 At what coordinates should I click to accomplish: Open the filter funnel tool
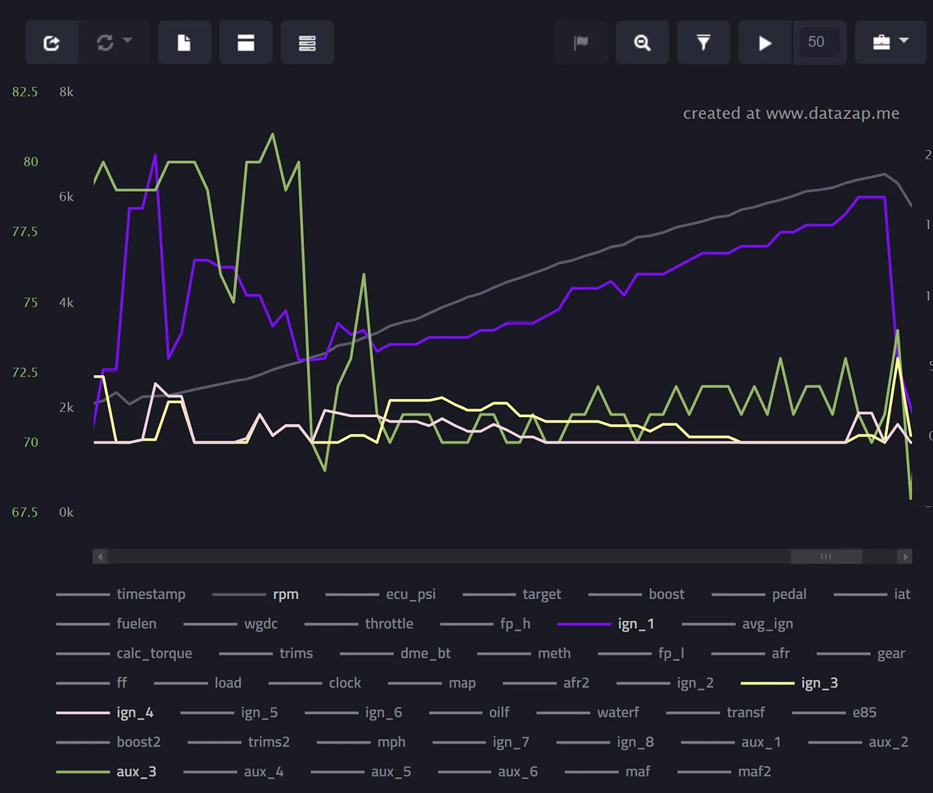[704, 42]
